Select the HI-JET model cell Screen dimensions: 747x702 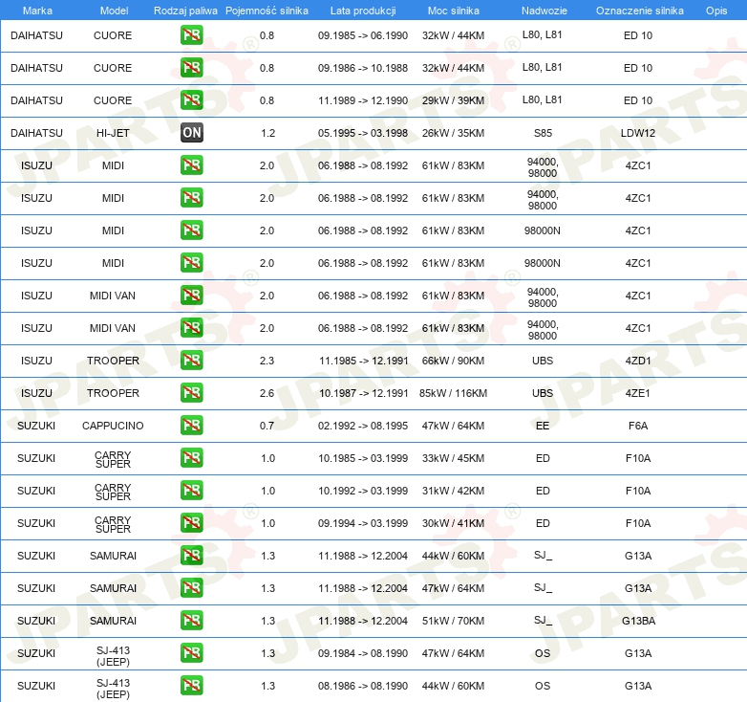pyautogui.click(x=113, y=133)
